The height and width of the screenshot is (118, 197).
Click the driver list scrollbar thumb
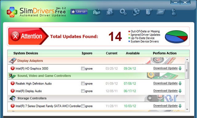(x=187, y=70)
